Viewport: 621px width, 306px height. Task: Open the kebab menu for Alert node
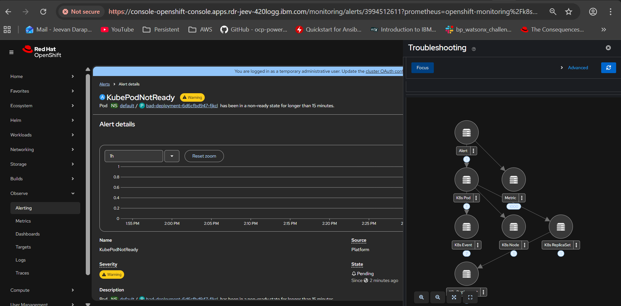(x=473, y=151)
